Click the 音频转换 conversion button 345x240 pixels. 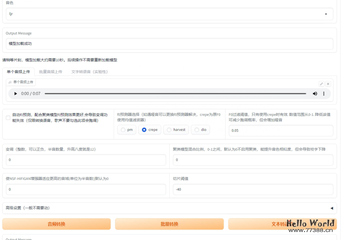(56, 224)
